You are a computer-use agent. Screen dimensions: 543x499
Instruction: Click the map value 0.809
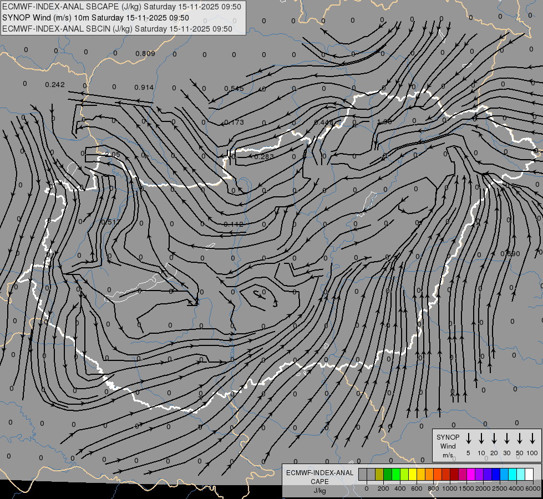click(145, 53)
